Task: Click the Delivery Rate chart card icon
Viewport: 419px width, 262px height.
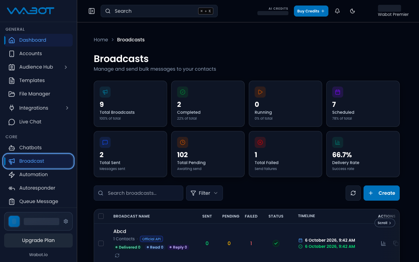Action: 338,142
